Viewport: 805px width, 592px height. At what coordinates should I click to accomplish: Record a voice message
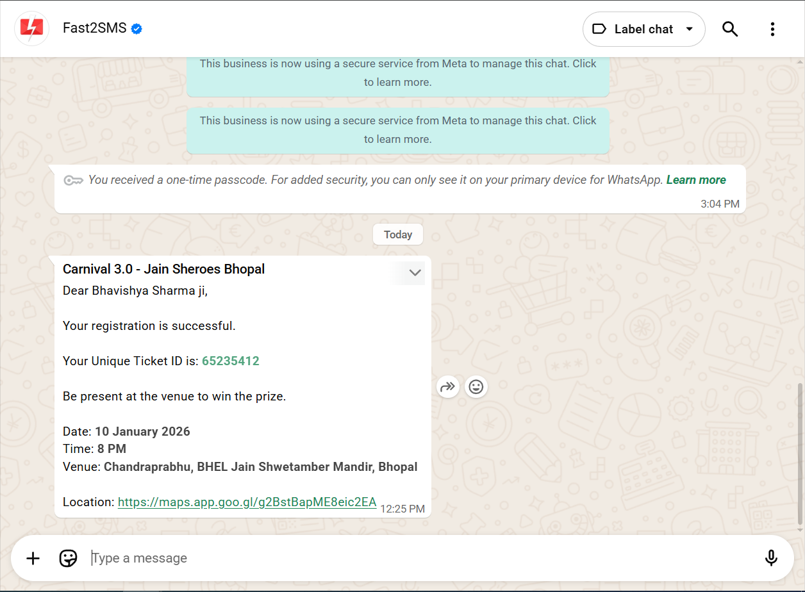click(771, 558)
